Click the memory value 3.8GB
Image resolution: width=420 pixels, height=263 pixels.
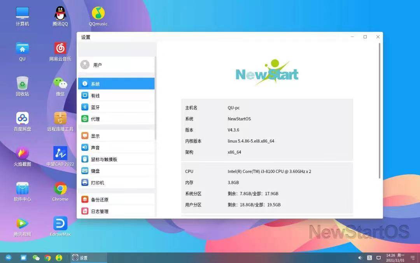tap(233, 182)
